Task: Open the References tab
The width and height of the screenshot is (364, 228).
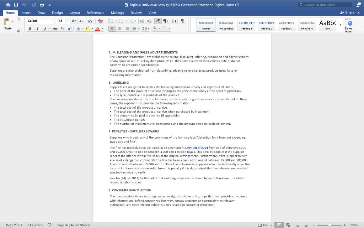Action: [x=95, y=12]
